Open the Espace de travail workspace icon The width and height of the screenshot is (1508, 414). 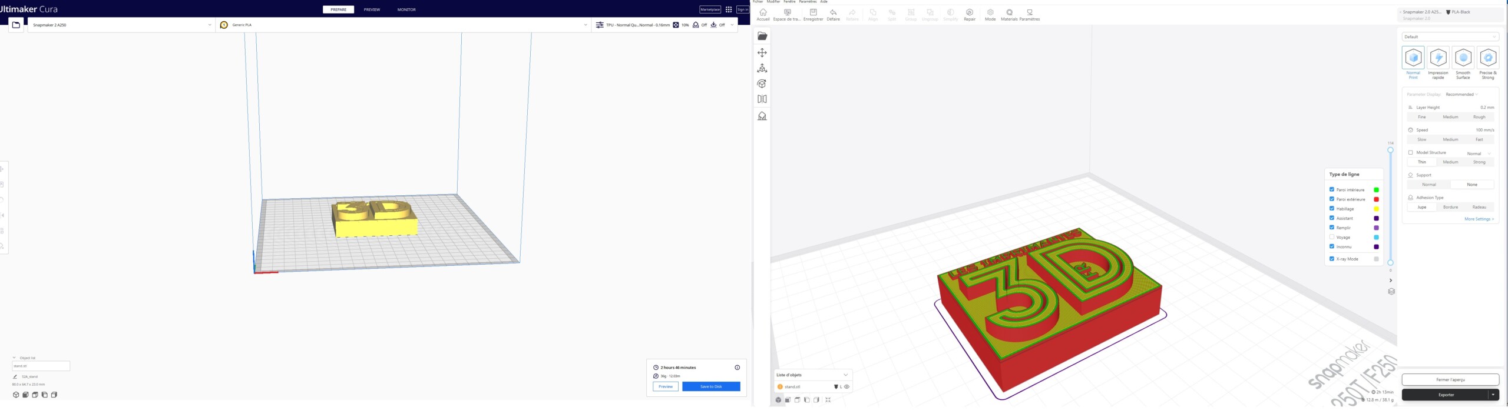[787, 12]
